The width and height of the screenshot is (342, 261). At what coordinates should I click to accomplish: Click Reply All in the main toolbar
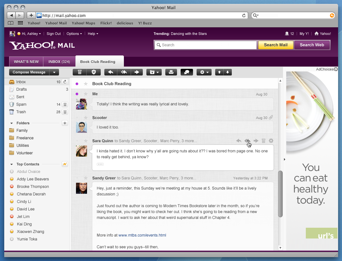(x=124, y=72)
